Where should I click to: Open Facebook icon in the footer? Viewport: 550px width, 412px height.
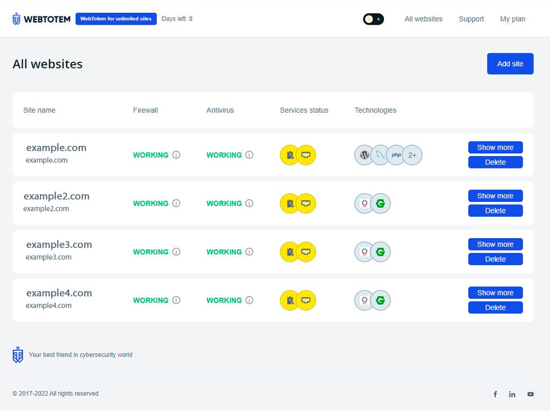[x=495, y=394]
